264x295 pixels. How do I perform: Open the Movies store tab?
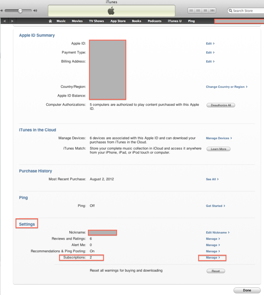77,21
